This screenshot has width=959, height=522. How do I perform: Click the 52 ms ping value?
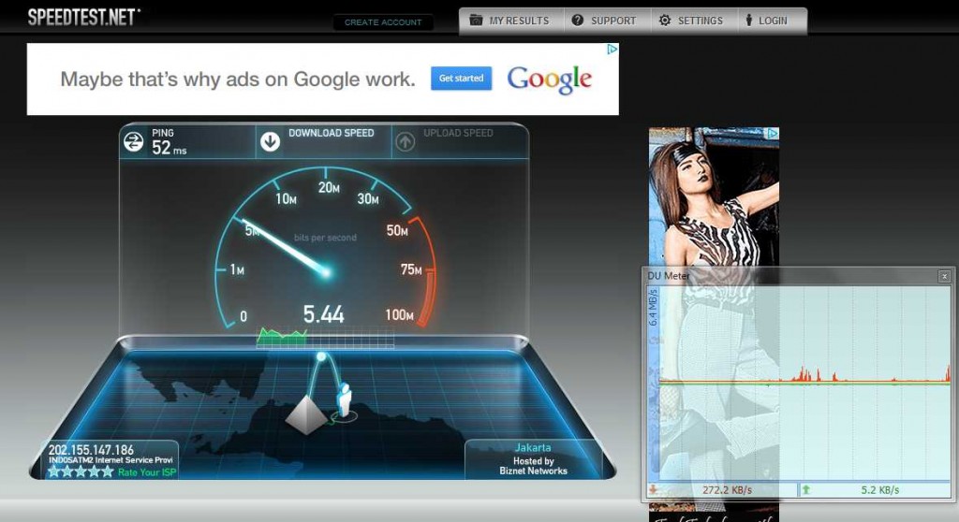click(169, 148)
